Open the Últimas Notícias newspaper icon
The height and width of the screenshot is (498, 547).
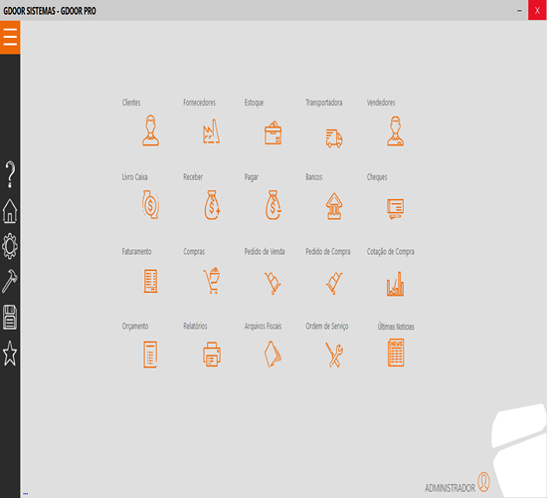(x=396, y=353)
